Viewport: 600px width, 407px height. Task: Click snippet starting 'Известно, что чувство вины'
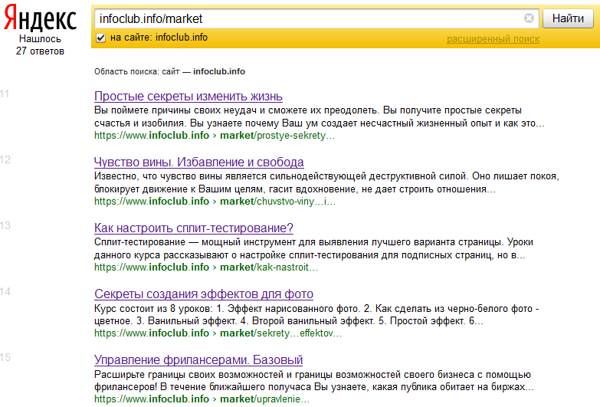click(326, 182)
